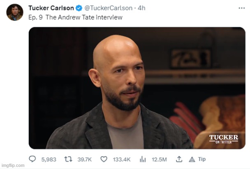Click the Tucker Carlson display name

tap(51, 8)
